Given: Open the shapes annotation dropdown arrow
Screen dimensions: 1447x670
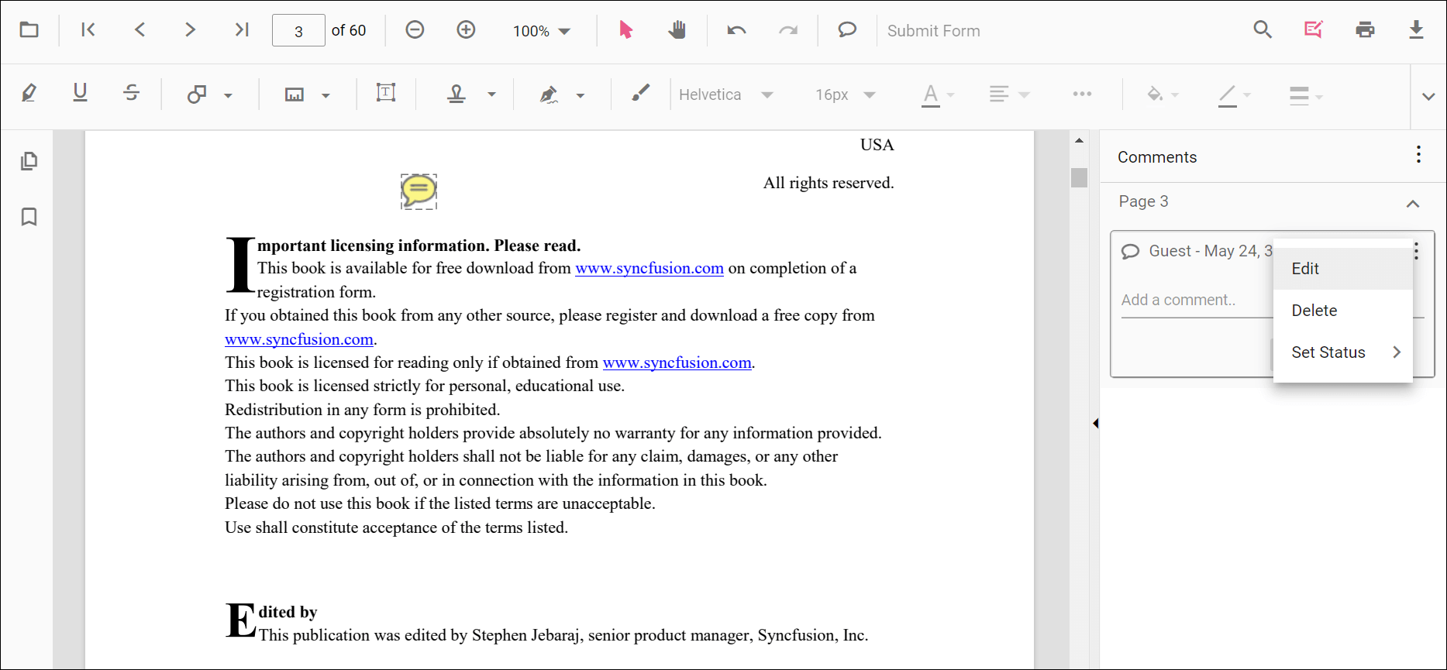Looking at the screenshot, I should 228,95.
